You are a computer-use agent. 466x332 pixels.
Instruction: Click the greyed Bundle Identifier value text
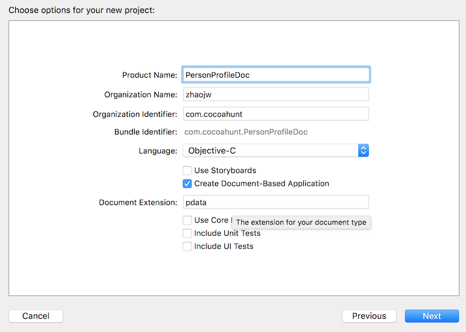click(246, 132)
